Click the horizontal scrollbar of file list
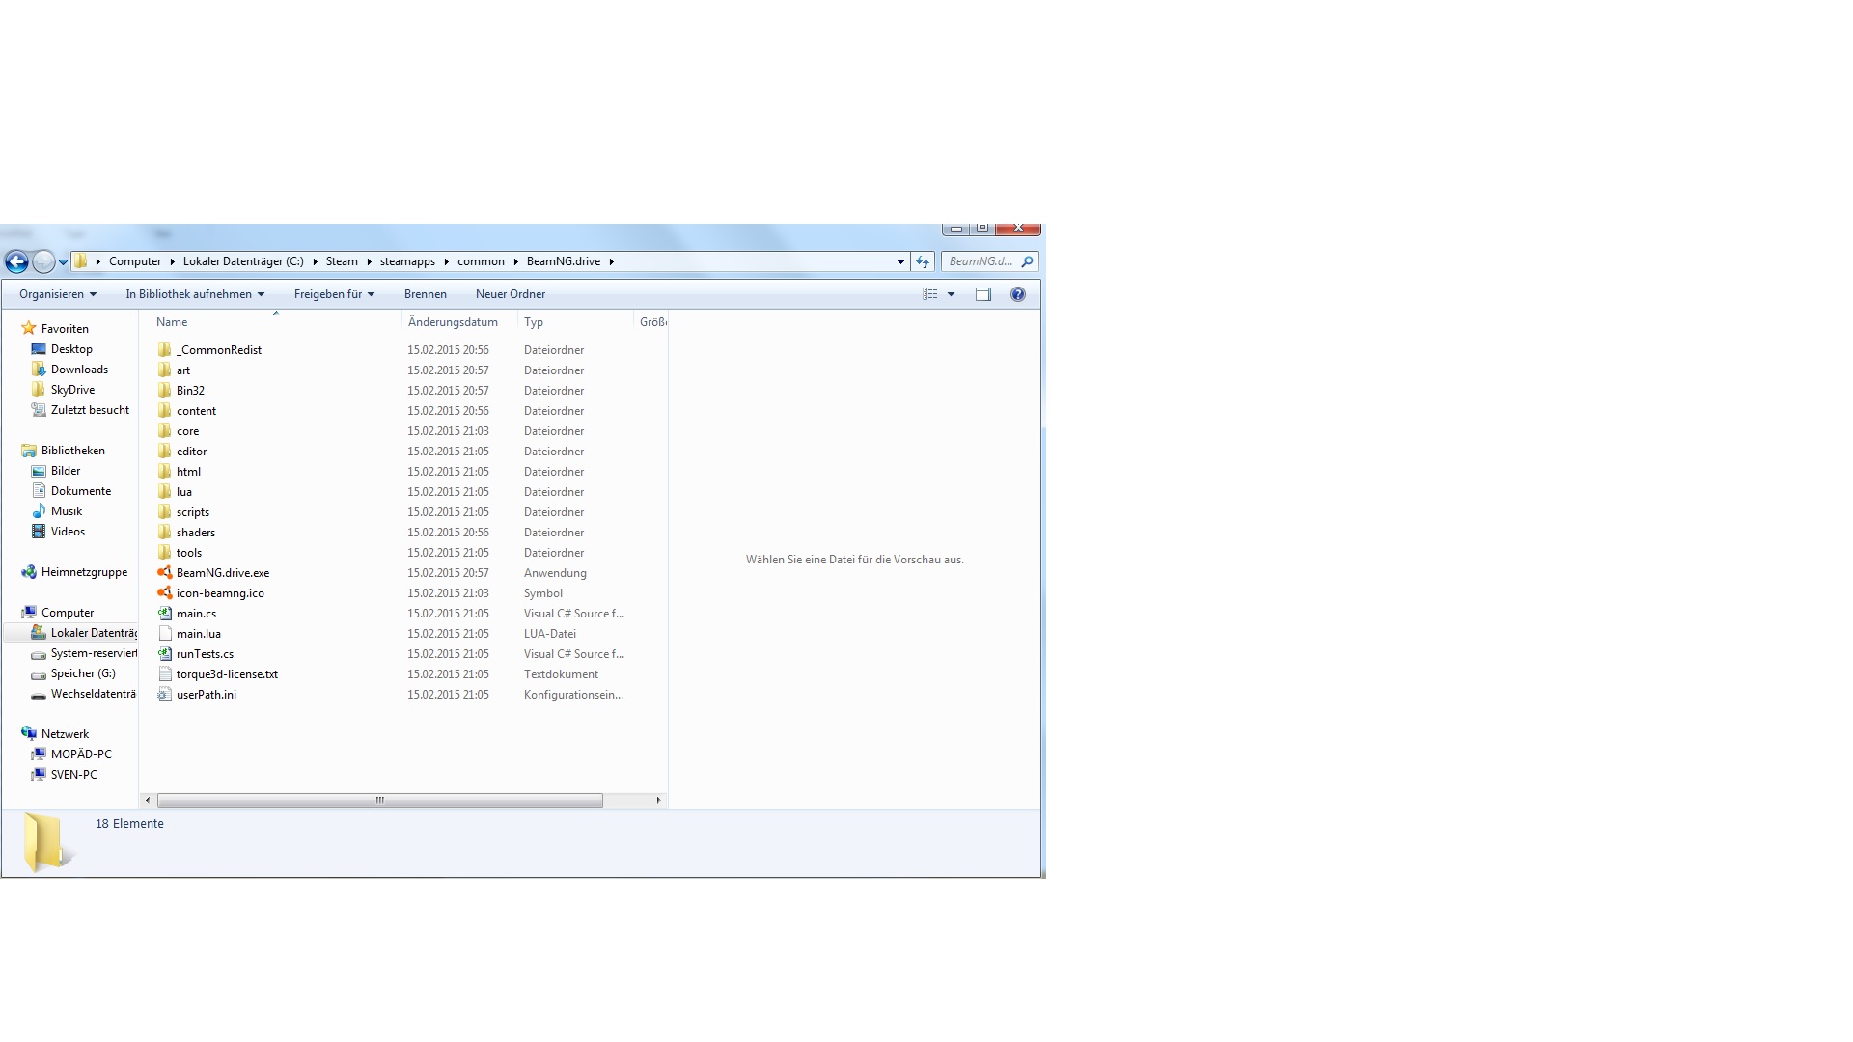This screenshot has height=1042, width=1853. [x=380, y=800]
